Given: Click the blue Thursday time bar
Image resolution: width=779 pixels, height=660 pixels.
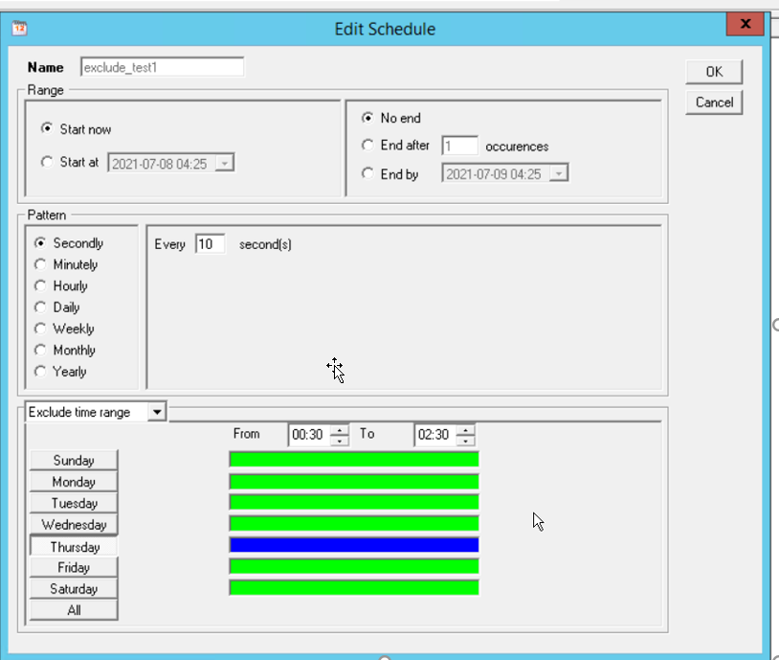Looking at the screenshot, I should pos(353,545).
